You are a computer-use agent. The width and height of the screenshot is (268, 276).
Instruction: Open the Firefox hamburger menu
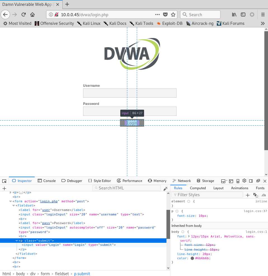(263, 15)
